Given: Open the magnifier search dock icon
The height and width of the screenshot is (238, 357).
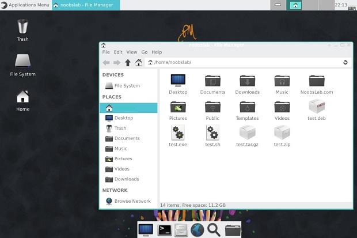Looking at the screenshot, I should pos(214,230).
